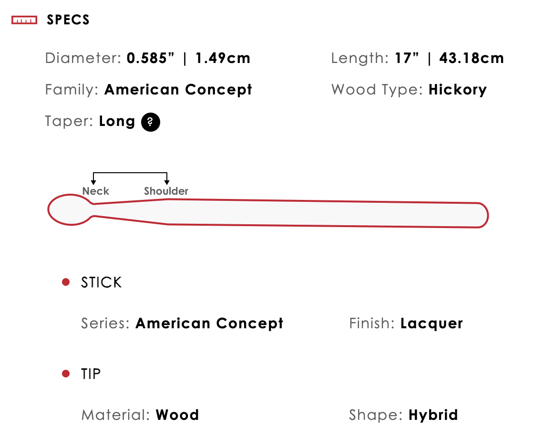This screenshot has height=438, width=554.
Task: Click the arrow pointing to Neck
Action: pyautogui.click(x=93, y=181)
